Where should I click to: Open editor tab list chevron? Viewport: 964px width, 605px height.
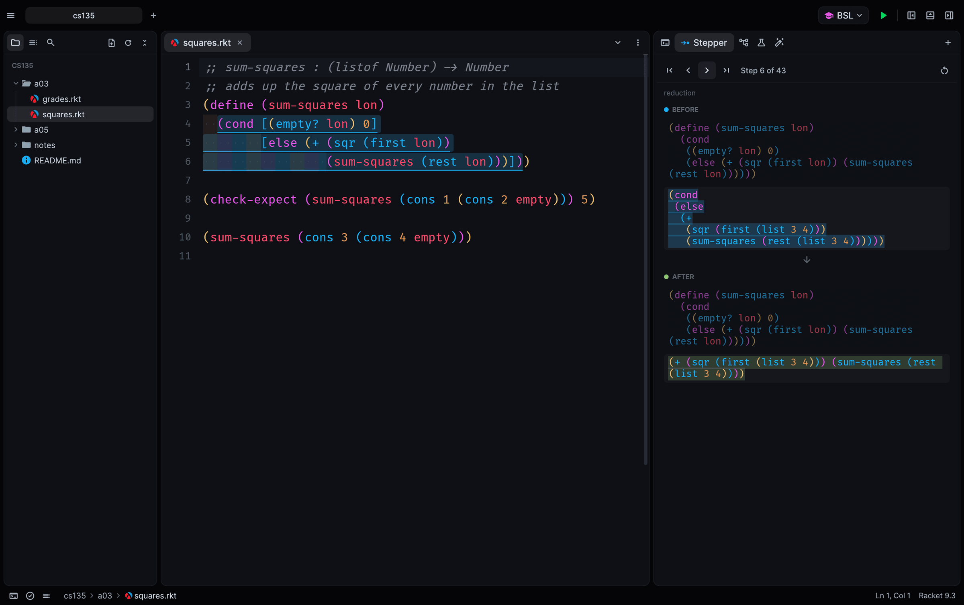click(x=618, y=43)
